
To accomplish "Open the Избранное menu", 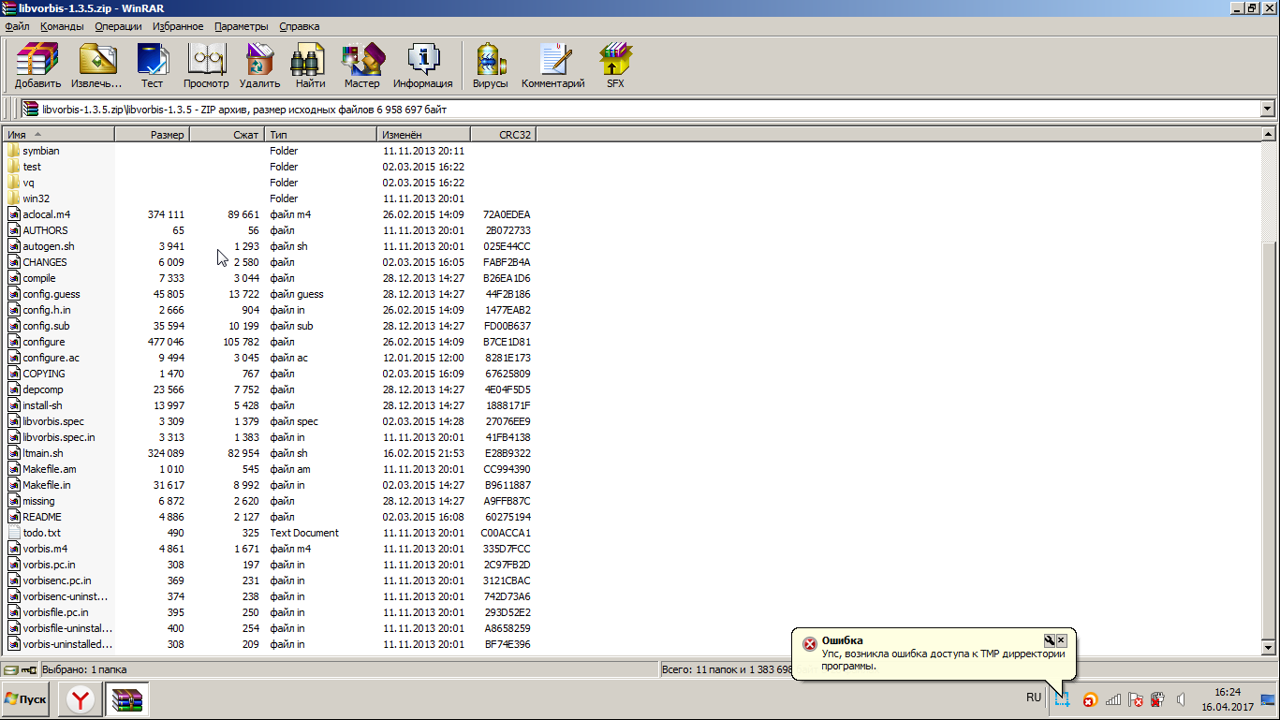I will click(178, 26).
